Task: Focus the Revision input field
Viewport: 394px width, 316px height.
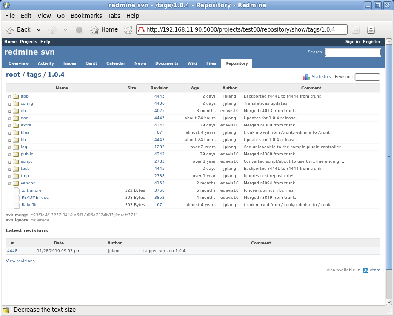Action: [x=367, y=77]
